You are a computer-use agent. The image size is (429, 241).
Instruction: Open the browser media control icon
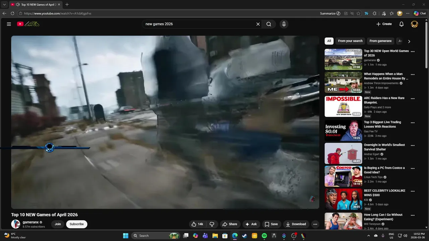coord(383,13)
